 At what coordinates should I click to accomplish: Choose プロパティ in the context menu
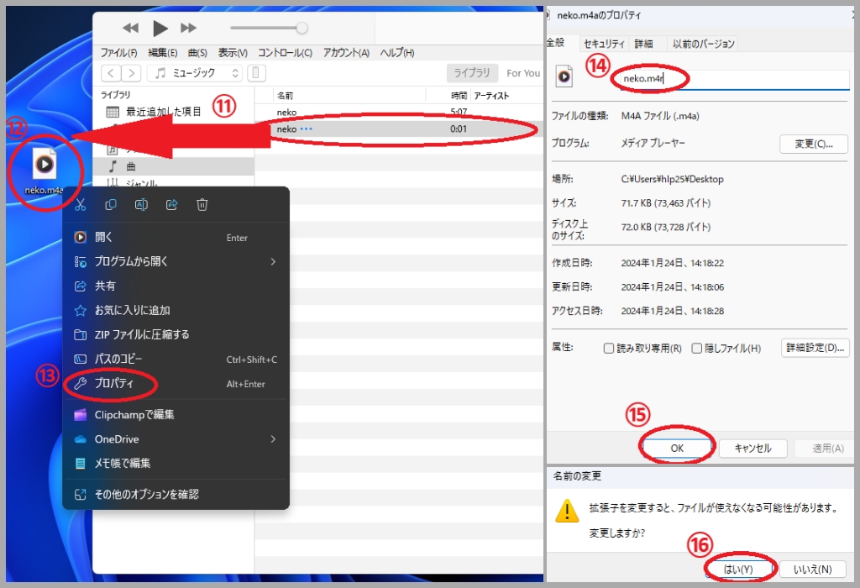(x=176, y=383)
